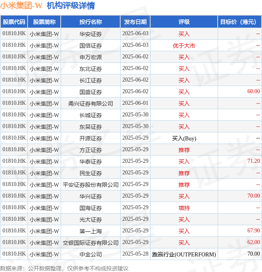Click 跑赢行业(OUTPERFORM) rating cell
The image size is (262, 272).
(x=184, y=254)
